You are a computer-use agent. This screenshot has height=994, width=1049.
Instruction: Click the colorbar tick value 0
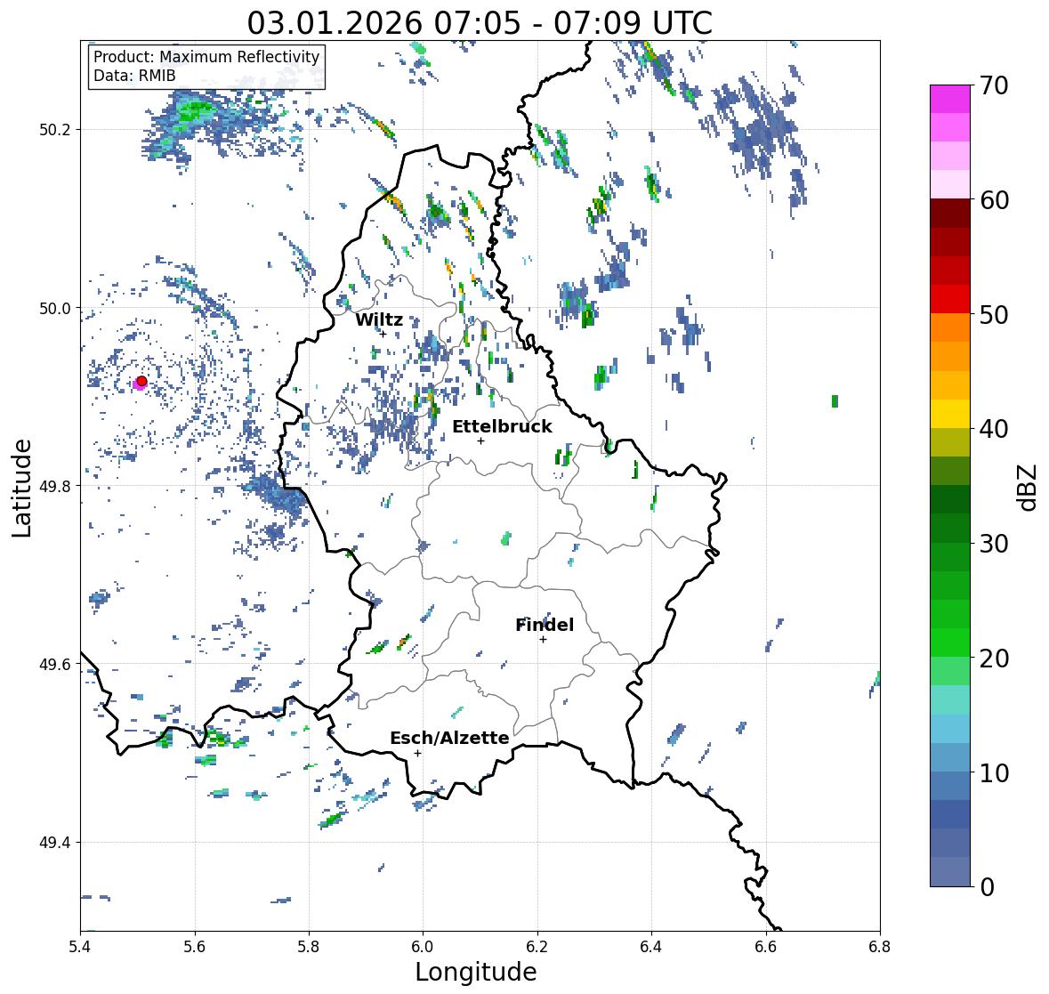point(988,887)
